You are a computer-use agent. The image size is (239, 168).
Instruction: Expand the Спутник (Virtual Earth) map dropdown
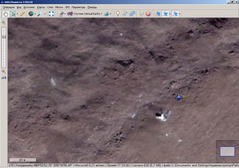point(102,14)
